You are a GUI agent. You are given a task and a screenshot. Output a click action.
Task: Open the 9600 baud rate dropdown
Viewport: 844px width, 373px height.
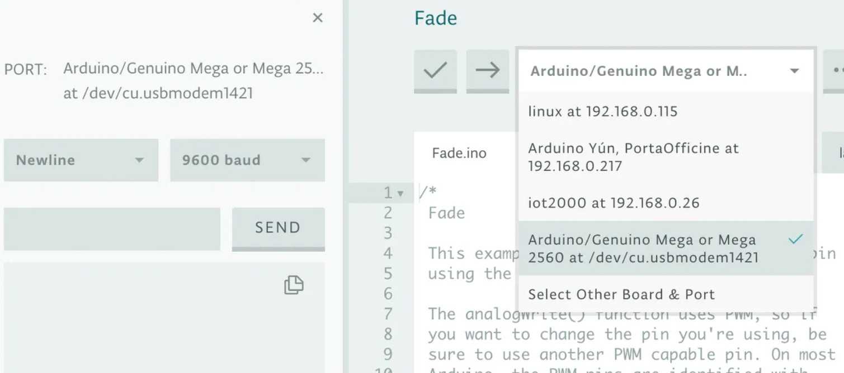tap(247, 160)
